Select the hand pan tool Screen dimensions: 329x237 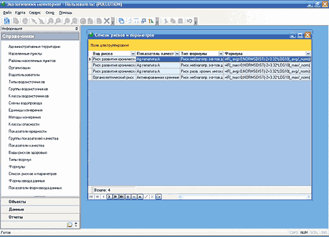click(x=25, y=21)
